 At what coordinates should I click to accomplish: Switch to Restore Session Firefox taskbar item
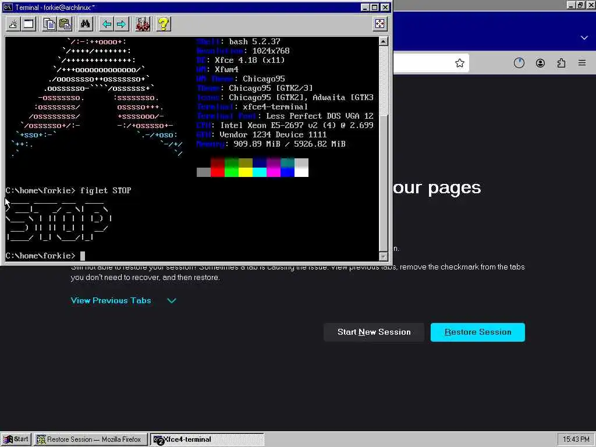[90, 439]
